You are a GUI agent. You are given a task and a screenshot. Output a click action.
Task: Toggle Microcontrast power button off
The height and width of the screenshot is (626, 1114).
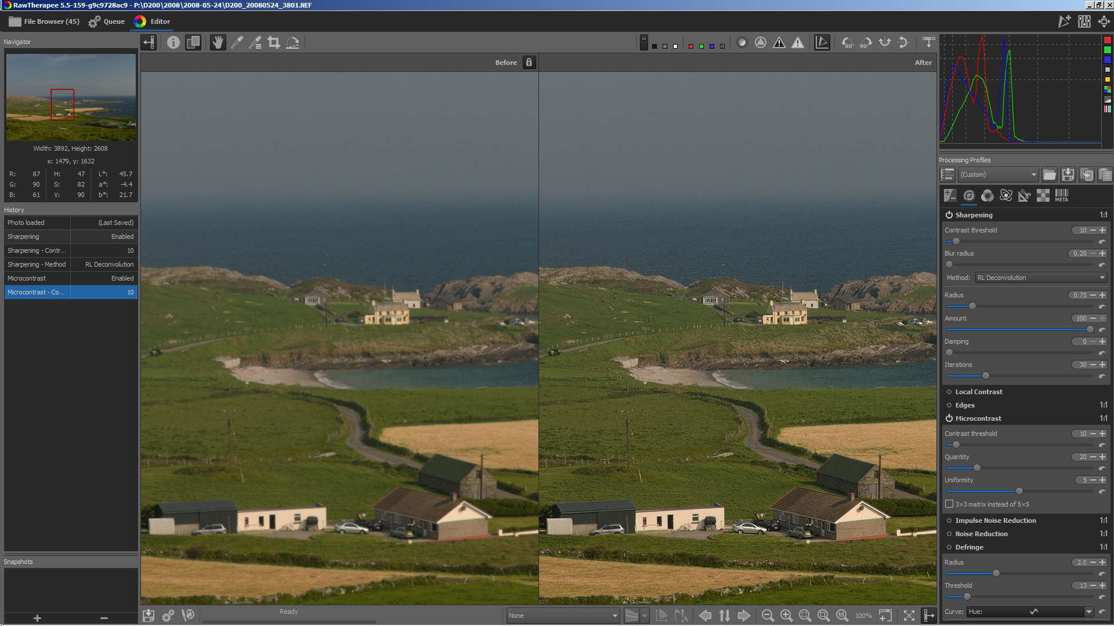[x=949, y=418]
